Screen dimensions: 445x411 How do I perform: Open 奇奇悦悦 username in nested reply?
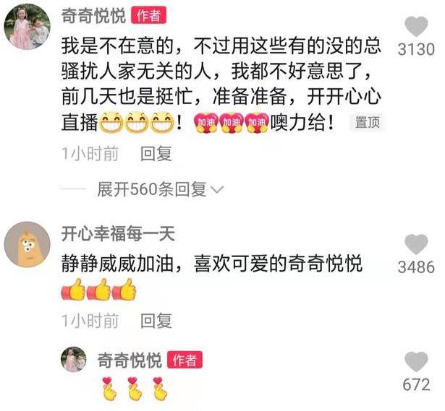pyautogui.click(x=130, y=360)
